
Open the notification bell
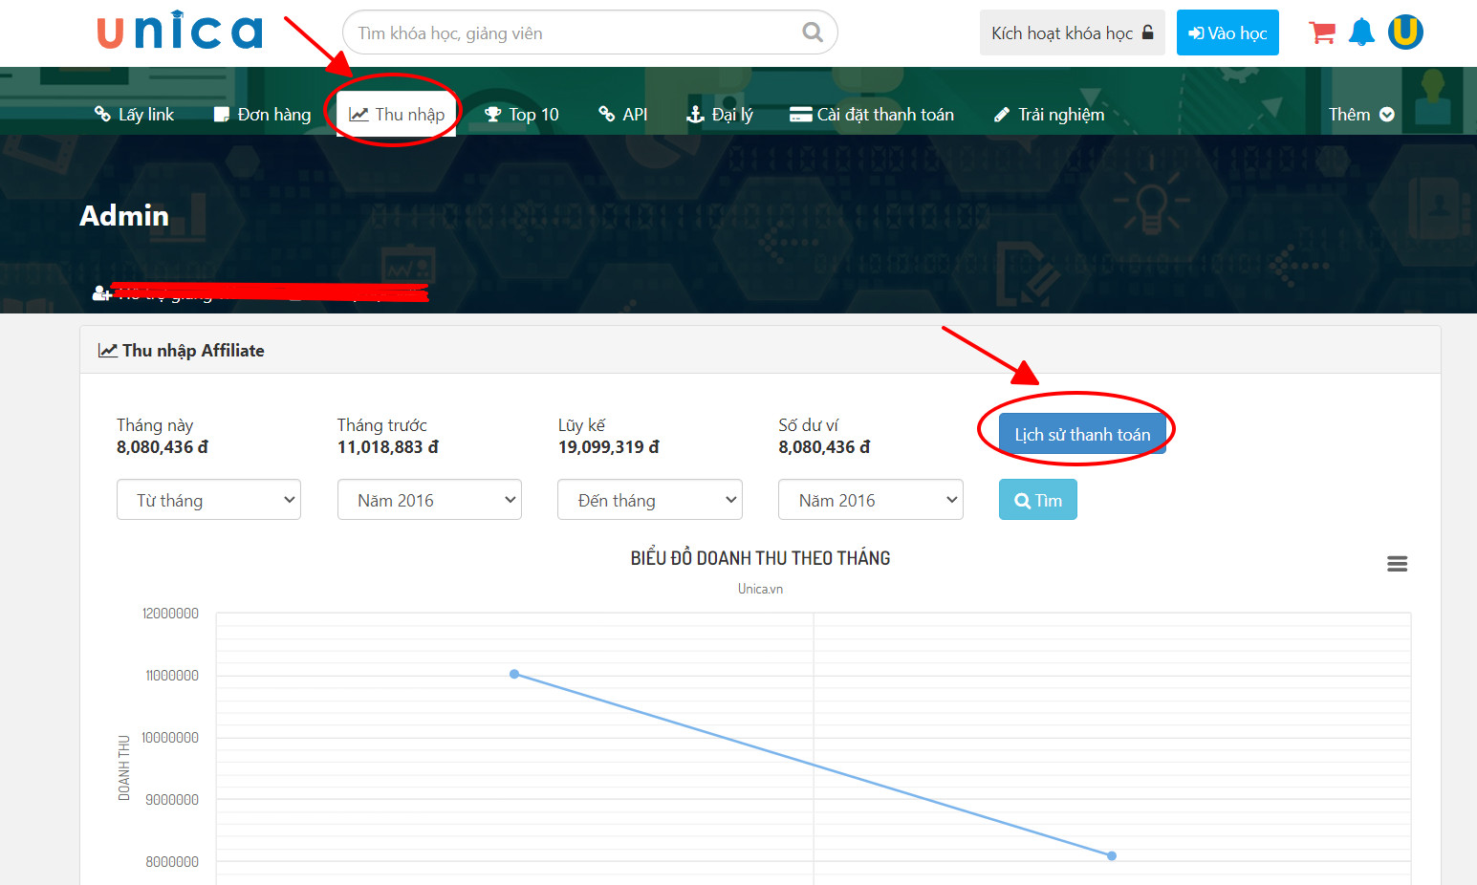click(1361, 32)
